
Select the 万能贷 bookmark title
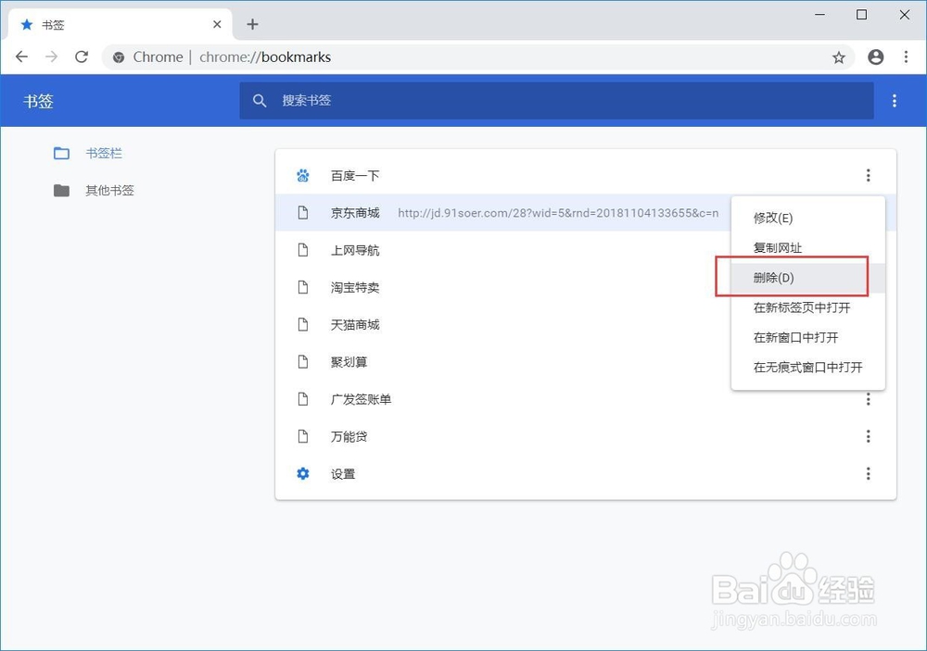click(x=349, y=436)
